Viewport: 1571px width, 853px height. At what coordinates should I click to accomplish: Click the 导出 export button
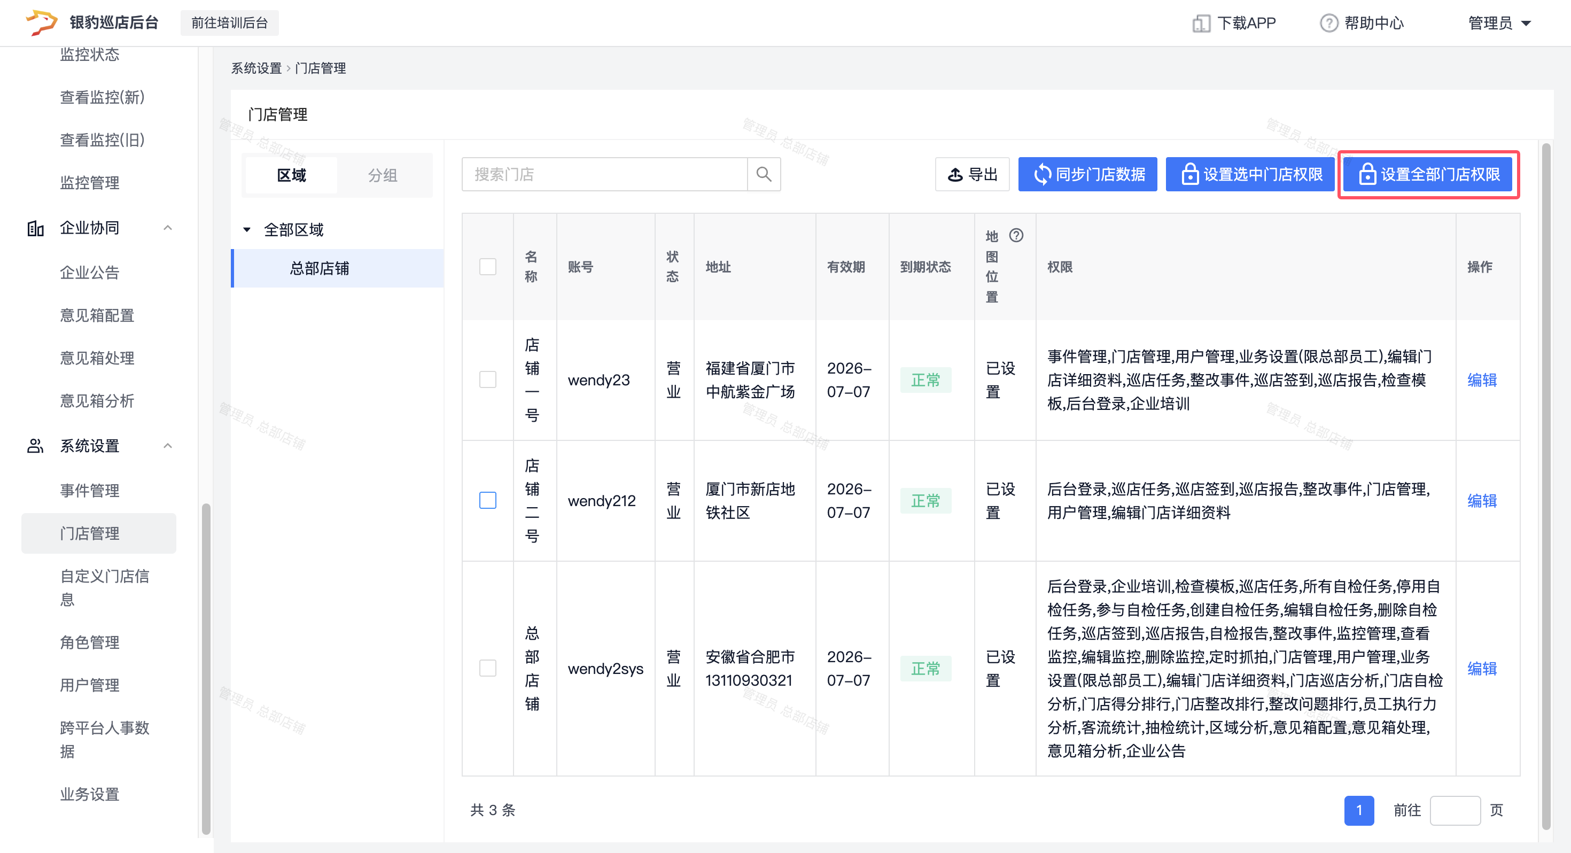pos(973,175)
